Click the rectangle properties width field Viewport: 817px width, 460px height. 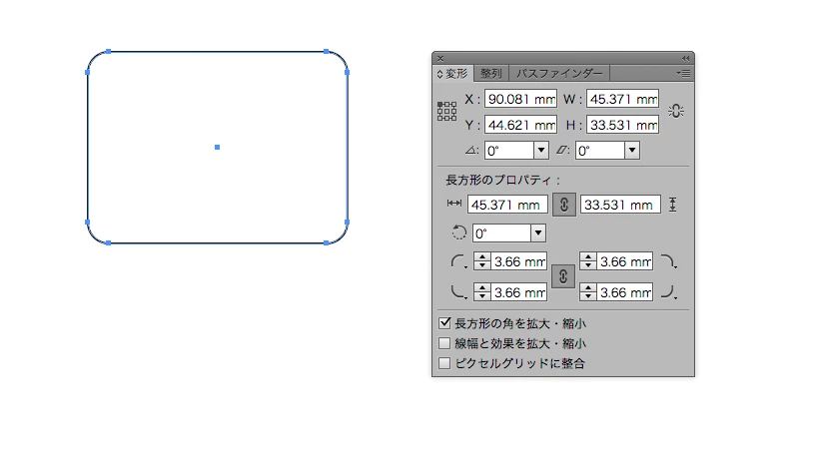point(507,205)
